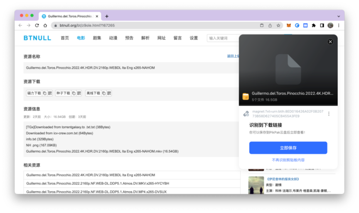
Task: Open the blue square extension icon
Action: pyautogui.click(x=305, y=25)
